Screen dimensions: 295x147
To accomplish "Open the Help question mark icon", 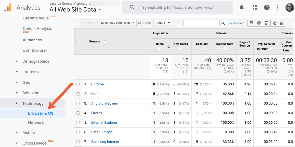I will (x=267, y=7).
